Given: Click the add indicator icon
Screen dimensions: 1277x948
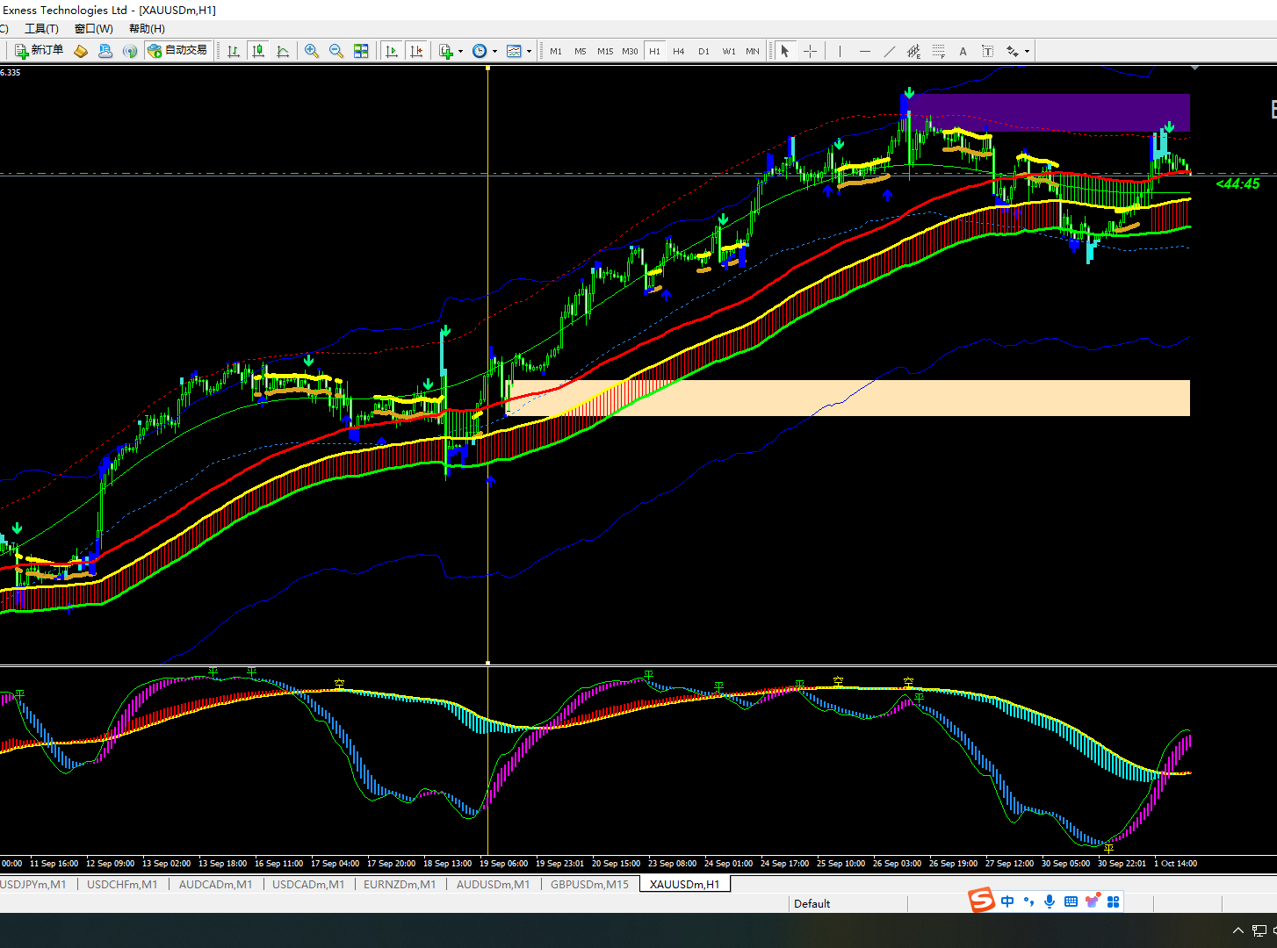Looking at the screenshot, I should pos(446,51).
